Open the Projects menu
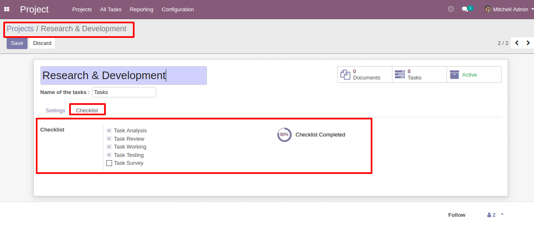 [x=82, y=9]
